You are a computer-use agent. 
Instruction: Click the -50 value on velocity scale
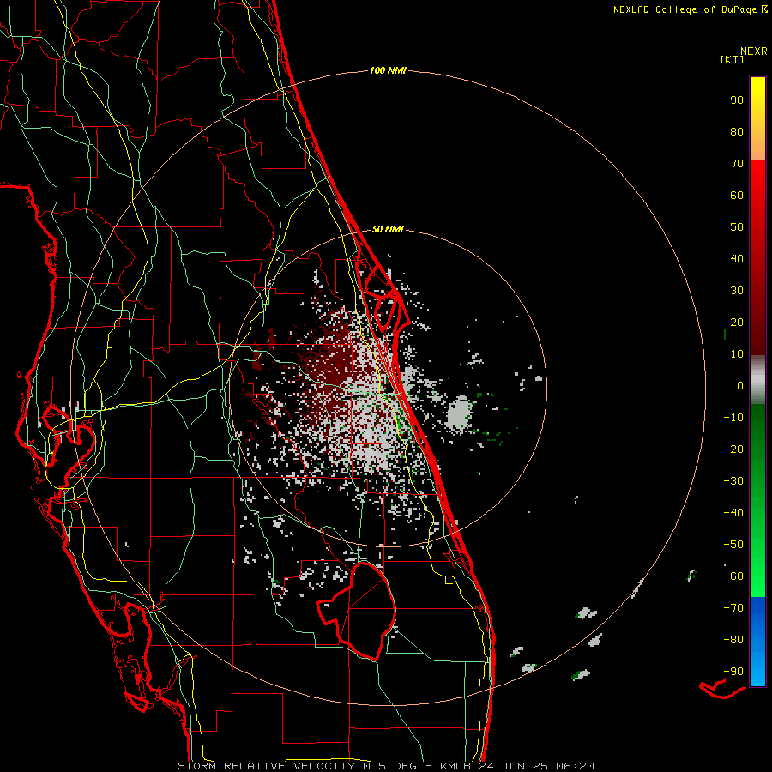[x=733, y=545]
